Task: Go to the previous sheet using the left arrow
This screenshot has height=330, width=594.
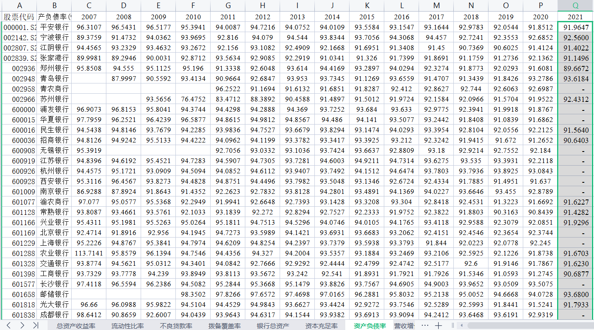Action: click(9, 325)
